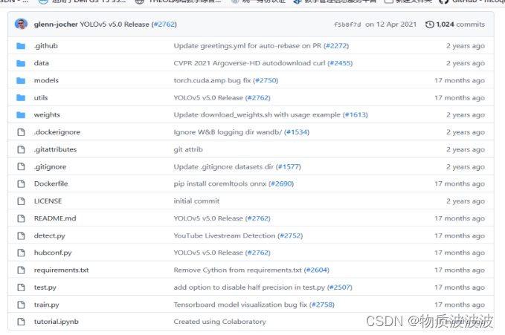
Task: Click the .github folder icon
Action: click(21, 46)
